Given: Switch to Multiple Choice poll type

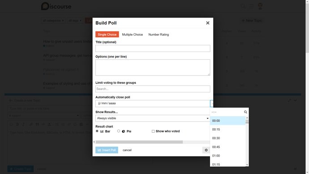Looking at the screenshot, I should (133, 35).
